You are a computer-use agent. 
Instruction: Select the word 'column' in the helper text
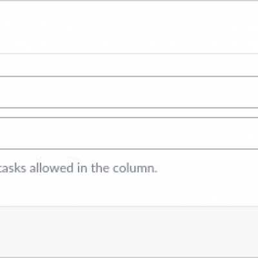(134, 168)
